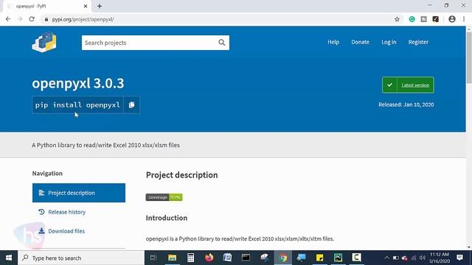
Task: Open the Help page
Action: pos(333,42)
